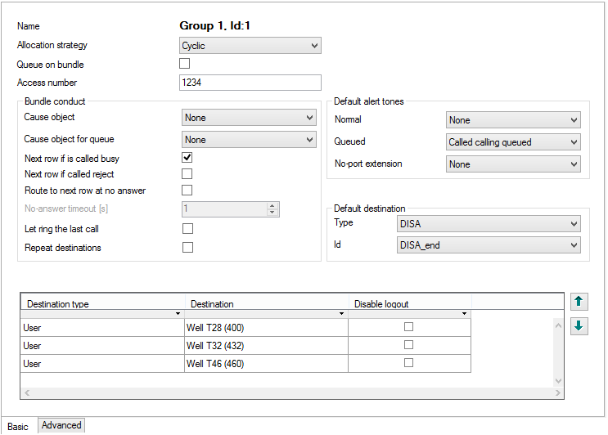
Task: Switch to the Advanced tab
Action: (x=61, y=425)
